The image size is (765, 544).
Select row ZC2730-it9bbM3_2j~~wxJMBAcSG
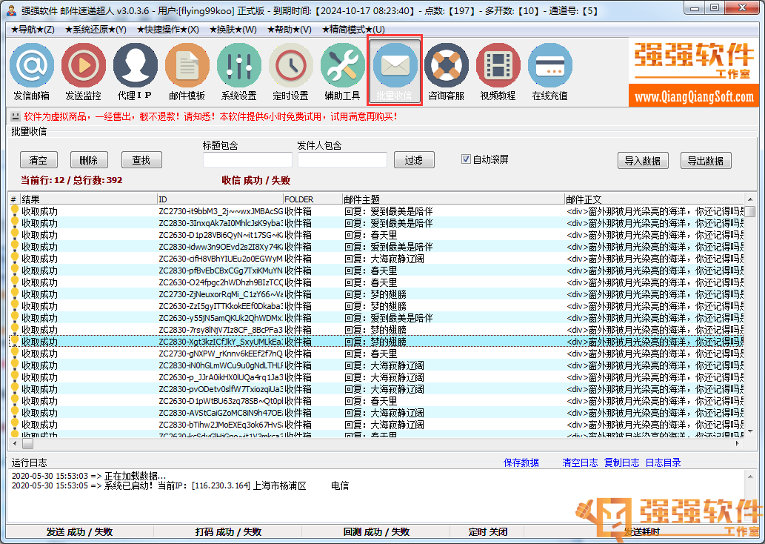tap(377, 211)
